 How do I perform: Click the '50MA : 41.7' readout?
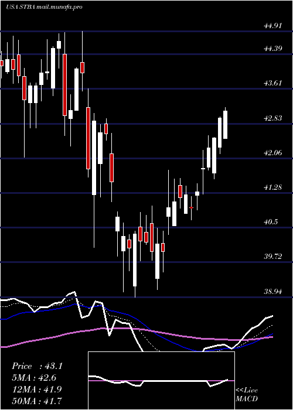point(37,401)
